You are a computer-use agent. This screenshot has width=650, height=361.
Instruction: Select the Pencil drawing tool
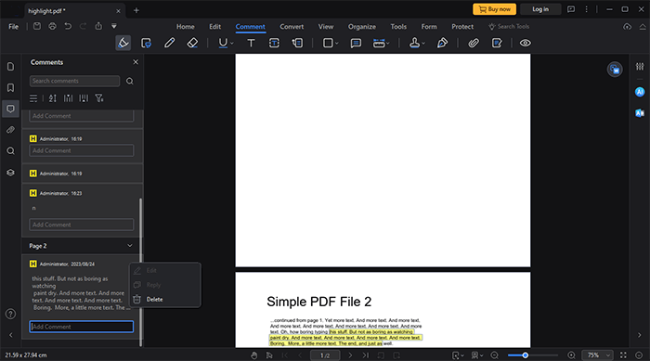click(169, 43)
